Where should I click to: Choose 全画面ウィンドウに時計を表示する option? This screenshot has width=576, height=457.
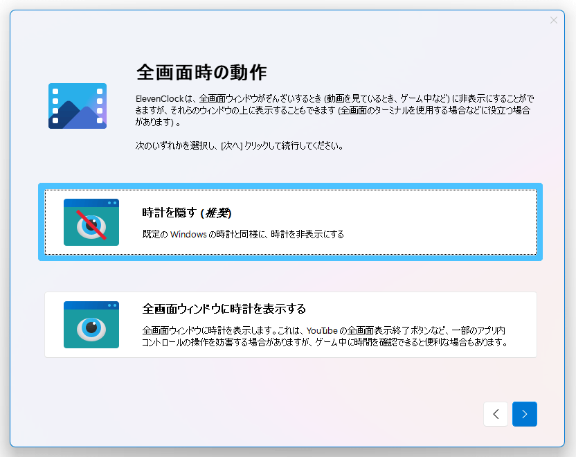[290, 325]
